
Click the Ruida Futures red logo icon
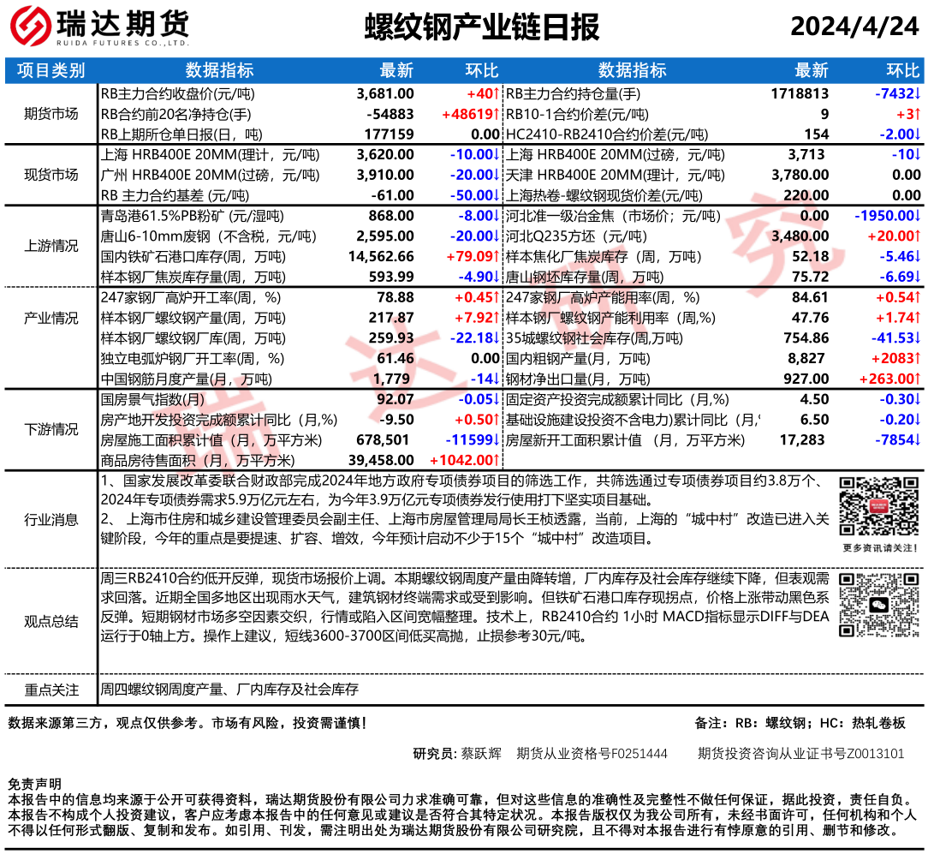pyautogui.click(x=28, y=28)
